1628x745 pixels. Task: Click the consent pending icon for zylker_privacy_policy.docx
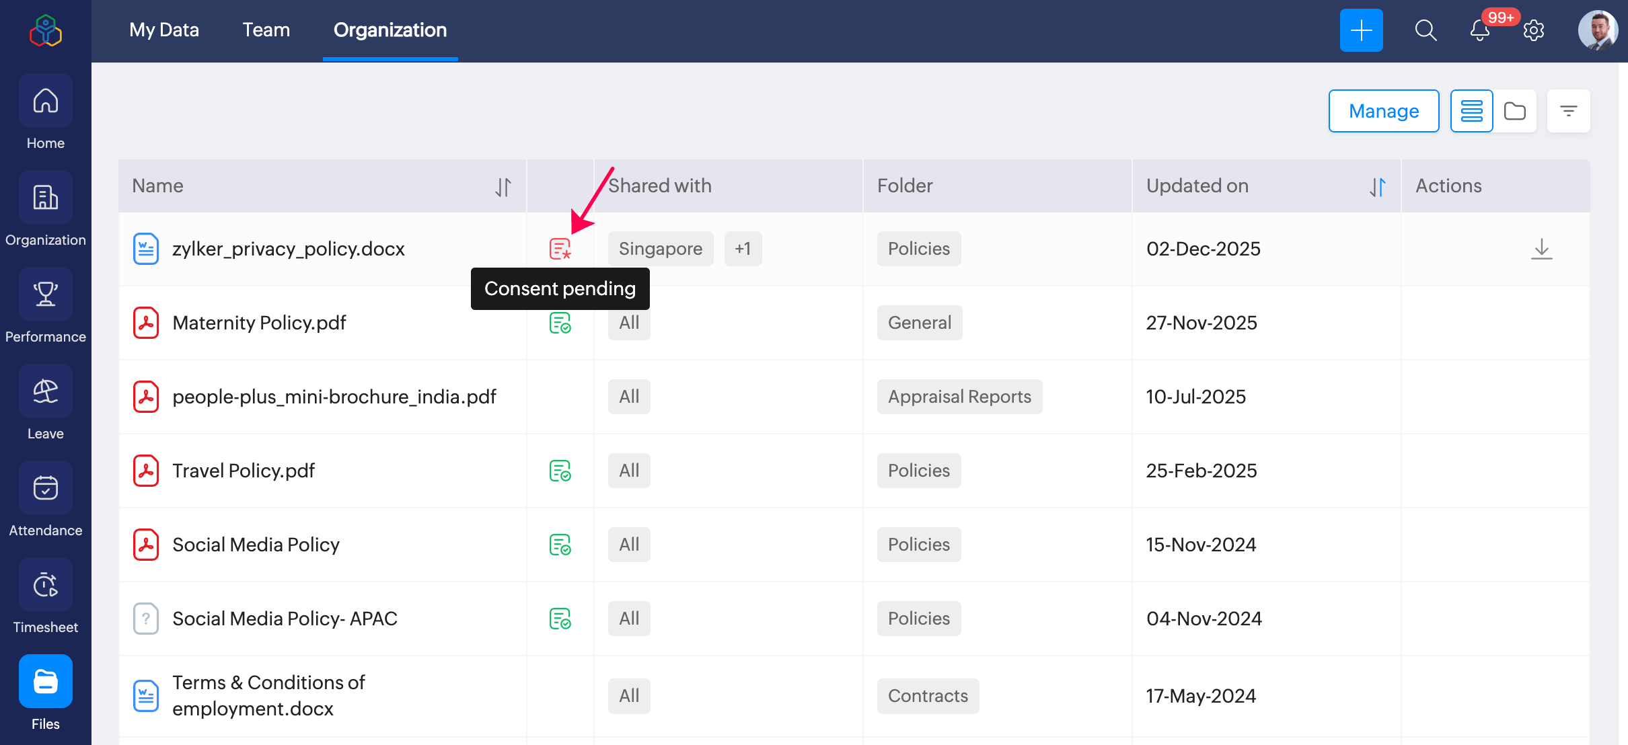click(x=560, y=249)
